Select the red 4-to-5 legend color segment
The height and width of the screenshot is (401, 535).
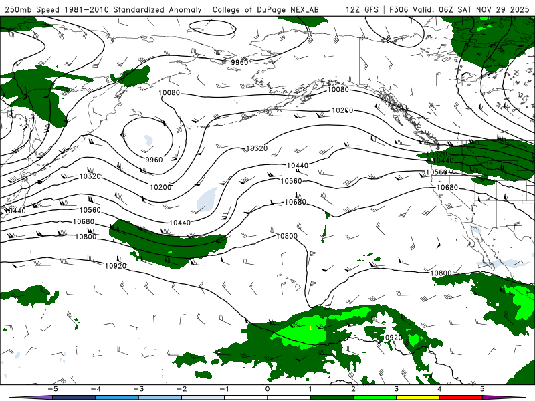461,398
